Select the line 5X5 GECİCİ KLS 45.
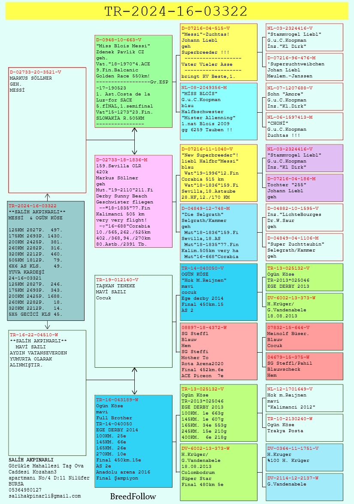354x504 pixels. (x=35, y=314)
